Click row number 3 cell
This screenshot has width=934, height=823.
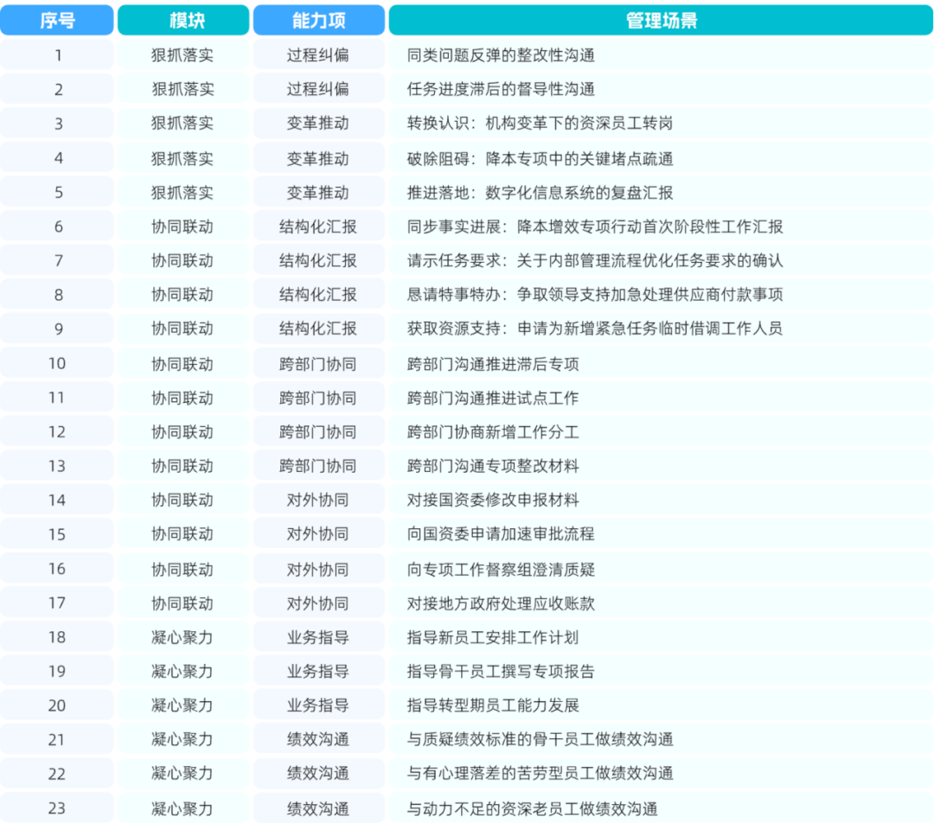(x=58, y=124)
